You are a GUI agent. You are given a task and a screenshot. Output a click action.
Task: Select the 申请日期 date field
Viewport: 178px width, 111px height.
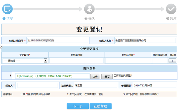pos(154,86)
